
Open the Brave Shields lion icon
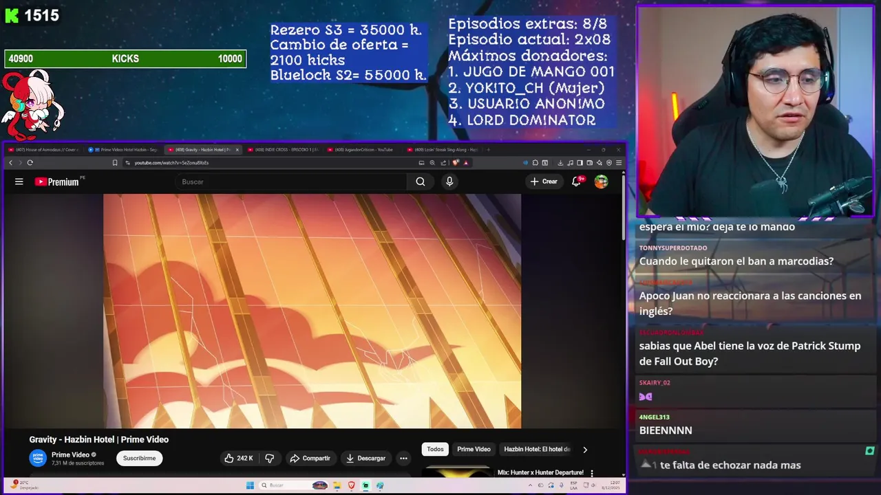pyautogui.click(x=455, y=163)
